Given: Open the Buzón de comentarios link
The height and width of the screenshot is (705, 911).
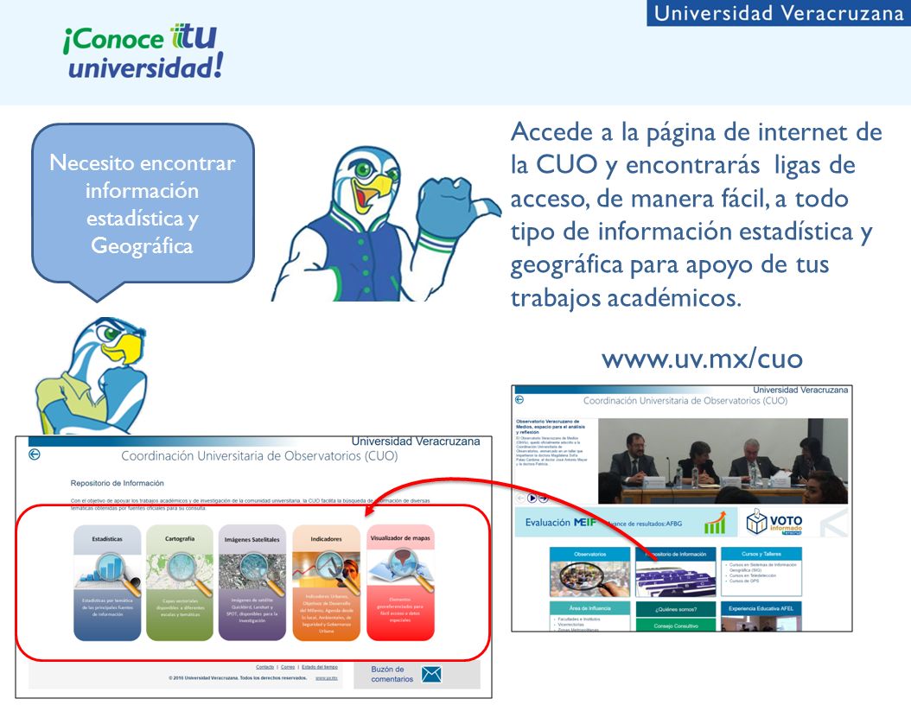Looking at the screenshot, I should point(392,674).
